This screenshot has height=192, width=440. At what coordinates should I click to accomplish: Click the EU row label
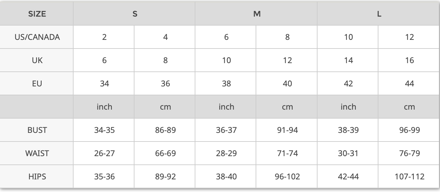[37, 83]
